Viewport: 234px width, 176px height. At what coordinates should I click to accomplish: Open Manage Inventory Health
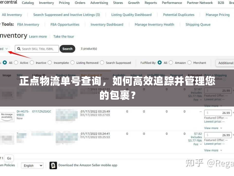click(154, 25)
